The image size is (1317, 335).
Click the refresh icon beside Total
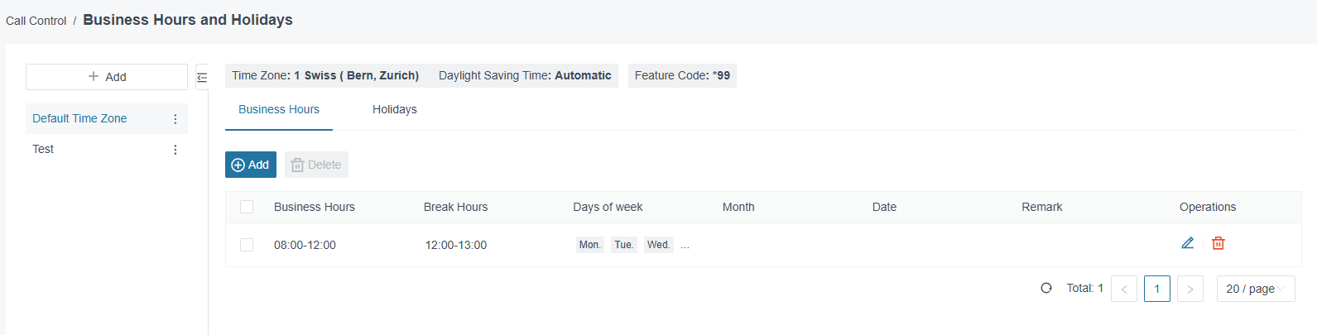(x=1046, y=288)
